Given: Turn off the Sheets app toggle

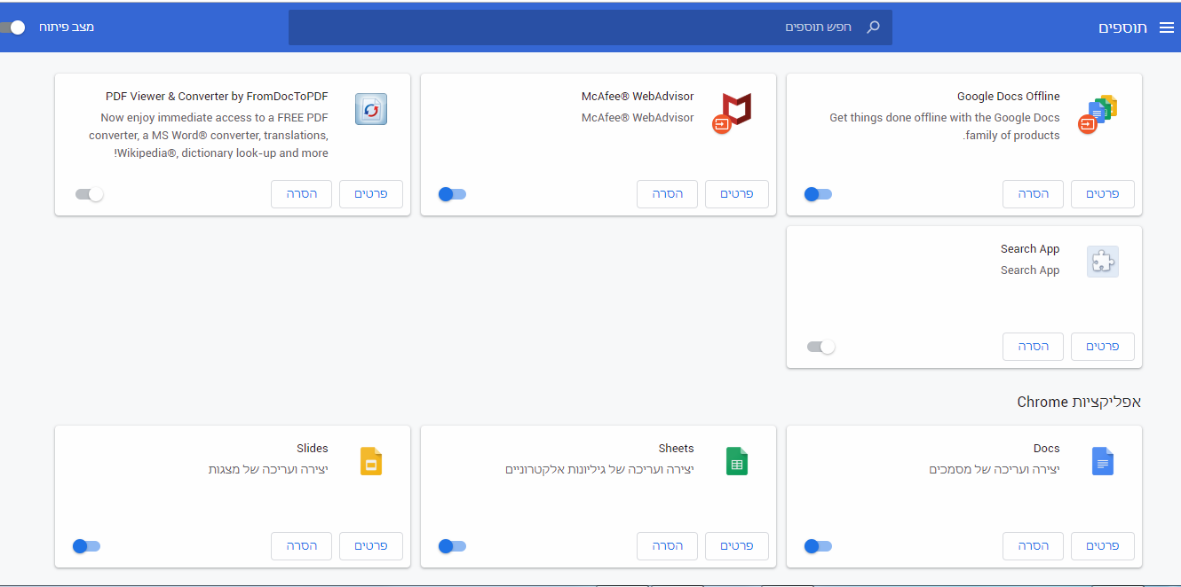Looking at the screenshot, I should tap(452, 546).
